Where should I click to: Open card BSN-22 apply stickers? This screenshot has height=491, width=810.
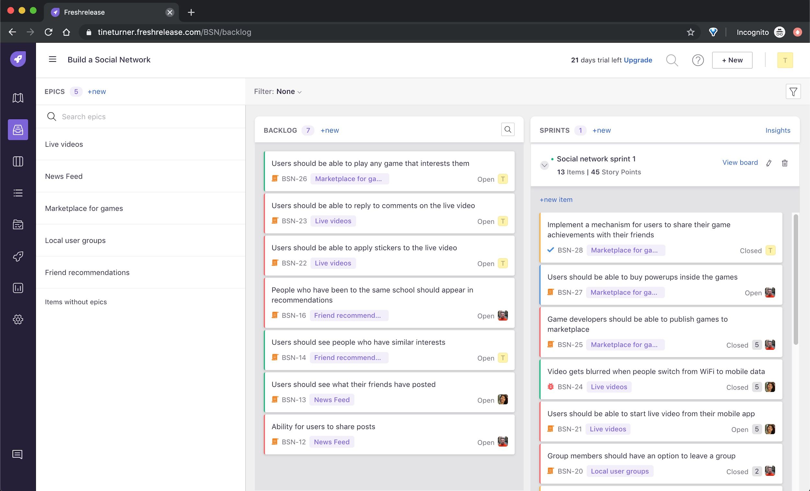tap(389, 255)
